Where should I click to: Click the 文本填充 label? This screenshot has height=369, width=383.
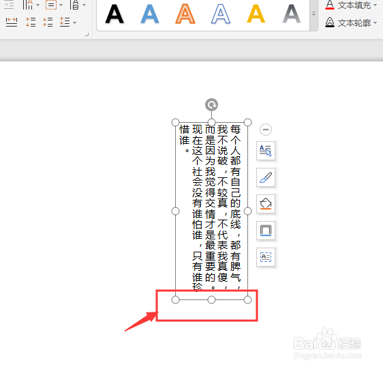[354, 5]
